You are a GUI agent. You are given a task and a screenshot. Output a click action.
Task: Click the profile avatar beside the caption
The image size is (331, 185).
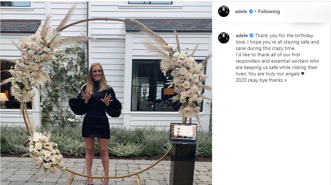coord(223,38)
